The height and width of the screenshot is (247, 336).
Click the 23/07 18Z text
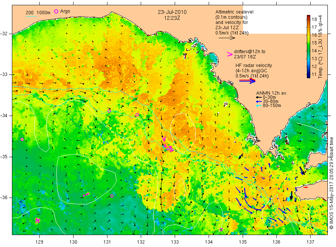pos(245,57)
